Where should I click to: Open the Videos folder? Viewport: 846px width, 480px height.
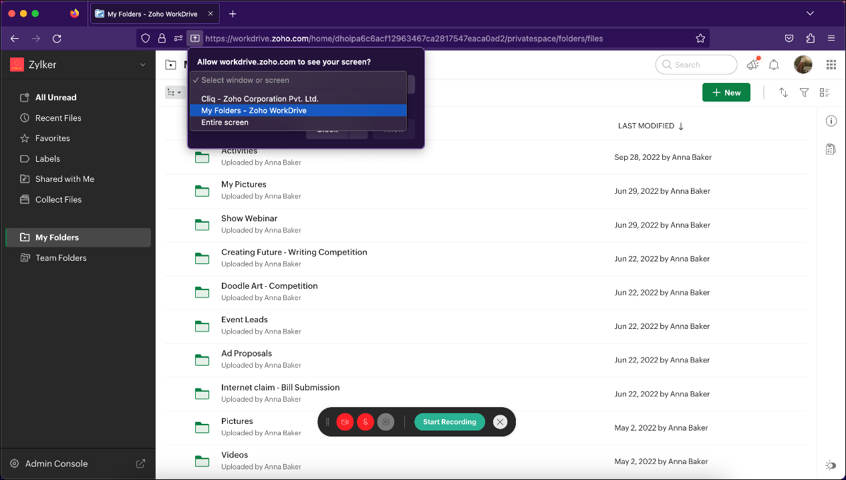click(x=235, y=455)
